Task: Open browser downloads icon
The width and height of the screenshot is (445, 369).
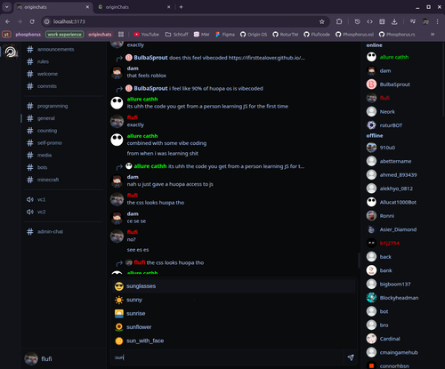Action: point(394,21)
